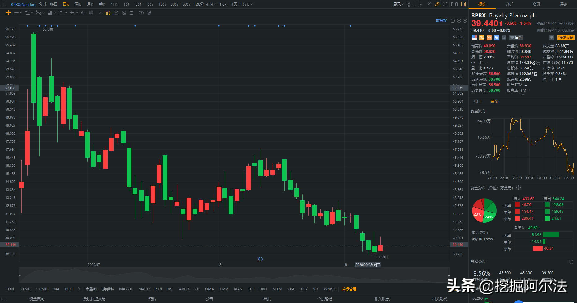Screen dimensions: 577x303
Task: Click the earnings E marker on timeline
Action: coord(261,259)
